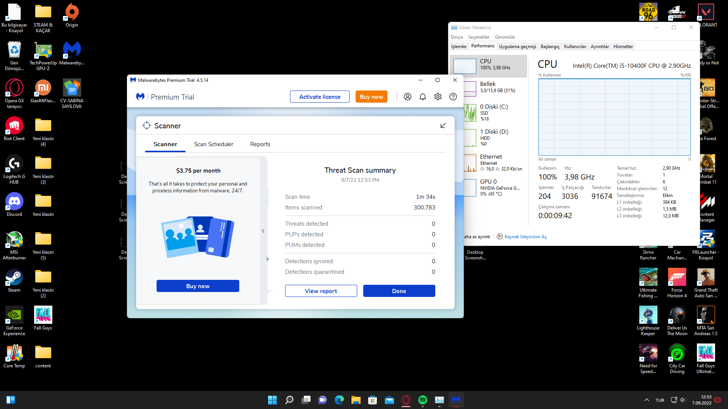728x409 pixels.
Task: Select Forza Horizon 4 desktop icon
Action: 677,283
